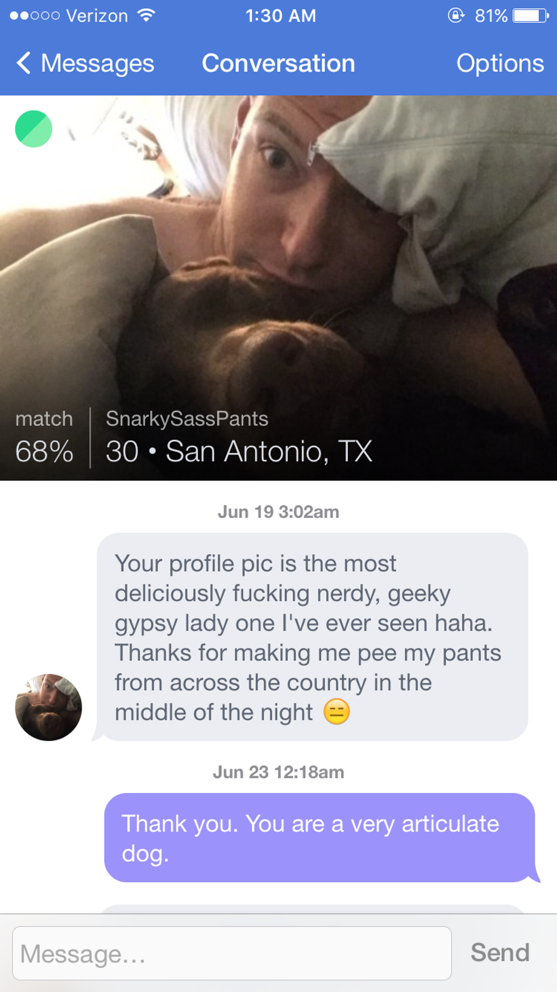Tap the purple "articulate dog" reply bubble
The width and height of the screenshot is (557, 992).
pyautogui.click(x=318, y=838)
